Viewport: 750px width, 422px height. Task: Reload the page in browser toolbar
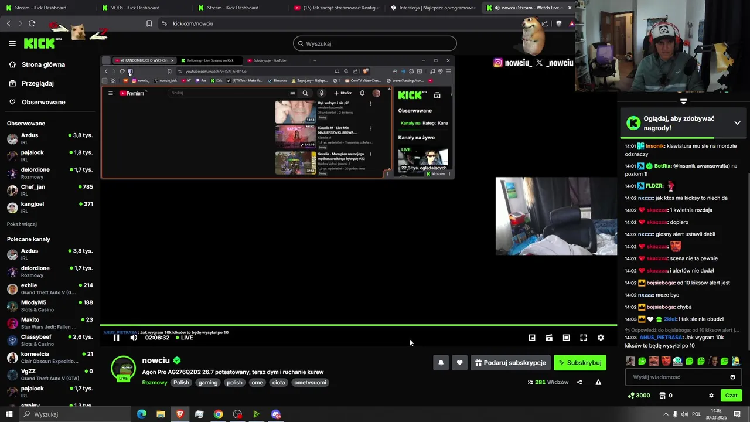click(32, 23)
